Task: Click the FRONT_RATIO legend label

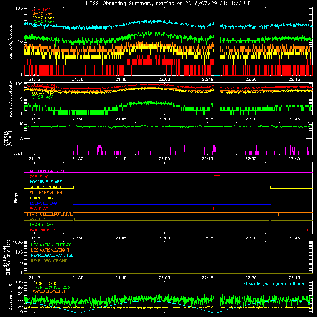Action: [45, 283]
